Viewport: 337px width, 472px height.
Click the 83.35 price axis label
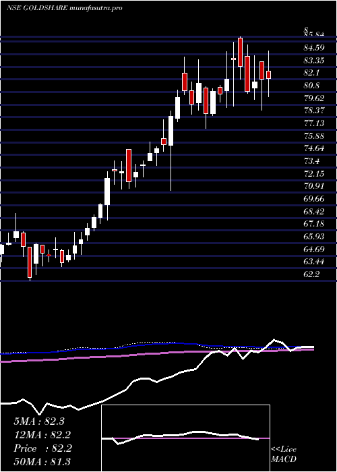coord(314,60)
